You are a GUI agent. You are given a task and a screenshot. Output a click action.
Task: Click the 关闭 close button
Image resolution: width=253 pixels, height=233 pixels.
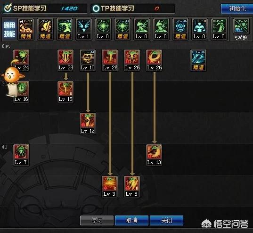coord(166,220)
